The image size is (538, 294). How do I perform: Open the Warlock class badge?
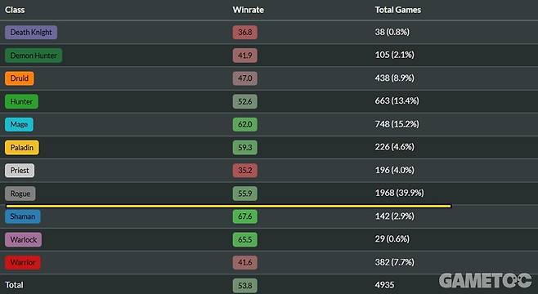click(24, 239)
